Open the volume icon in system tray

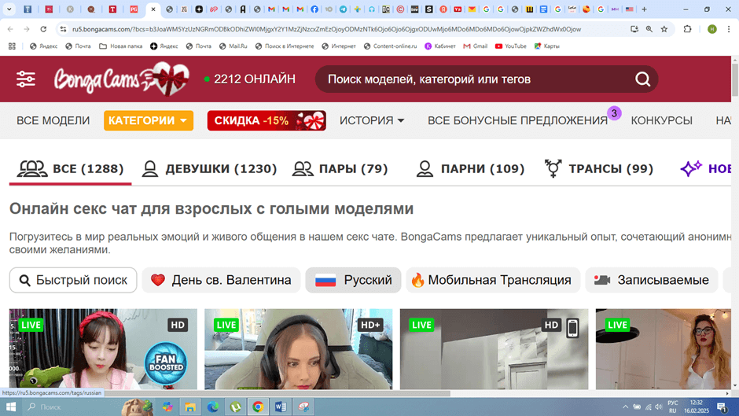pos(658,407)
